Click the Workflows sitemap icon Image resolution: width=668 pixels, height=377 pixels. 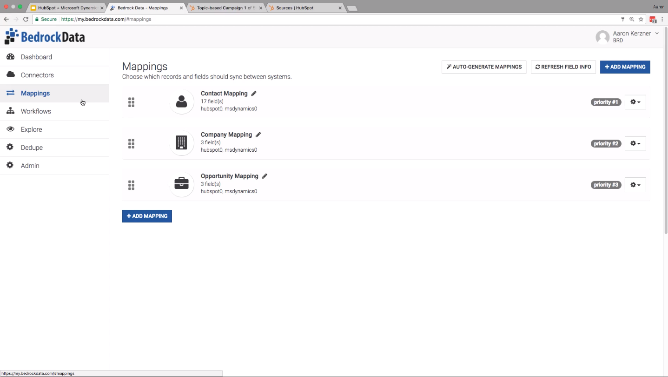(11, 111)
